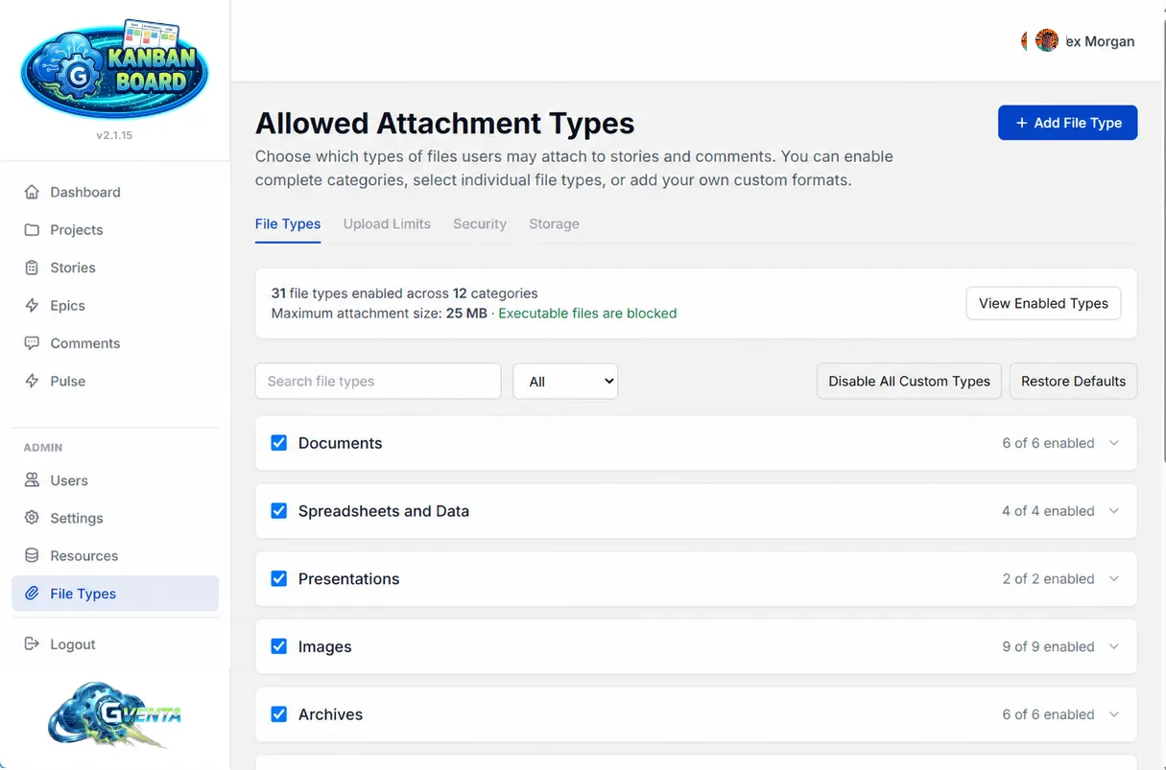This screenshot has width=1166, height=770.
Task: Open Pulse in the sidebar
Action: [x=115, y=382]
